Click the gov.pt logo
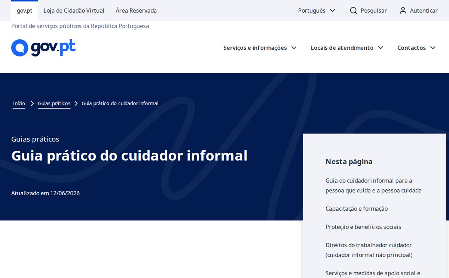The height and width of the screenshot is (278, 449). pos(43,48)
